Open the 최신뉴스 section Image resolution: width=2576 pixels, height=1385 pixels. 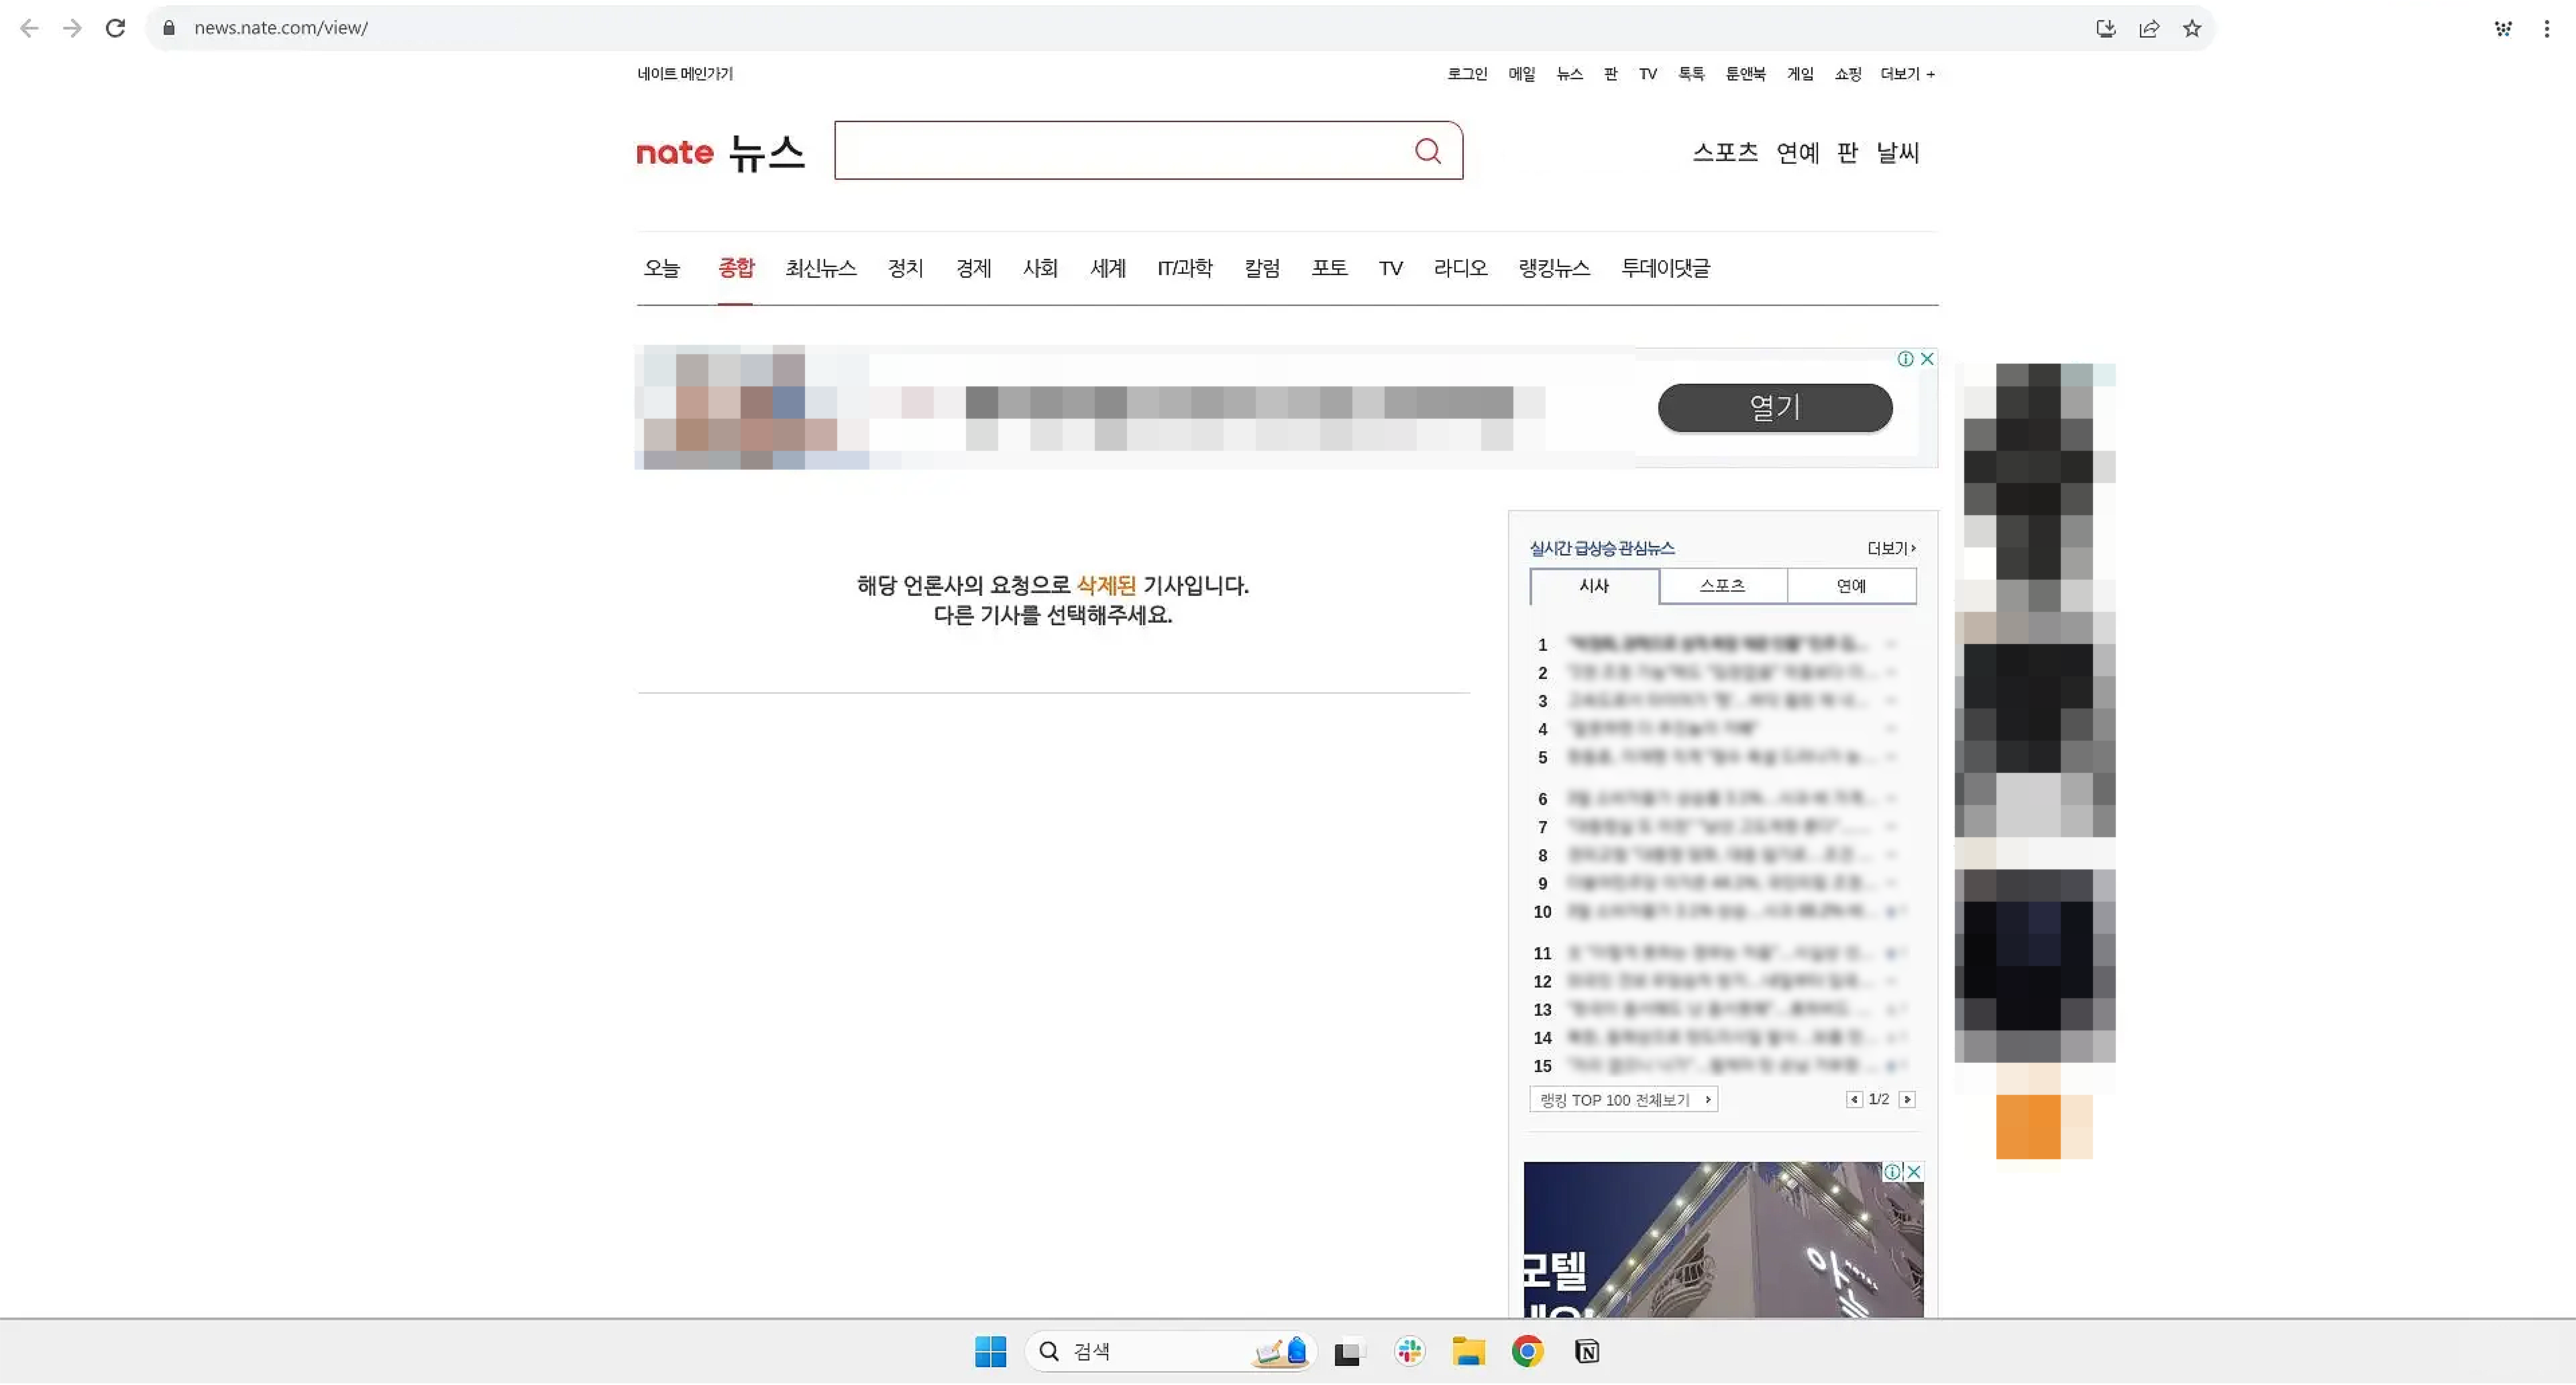coord(821,268)
